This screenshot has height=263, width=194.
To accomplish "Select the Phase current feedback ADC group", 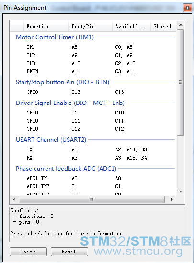I will (x=66, y=169).
